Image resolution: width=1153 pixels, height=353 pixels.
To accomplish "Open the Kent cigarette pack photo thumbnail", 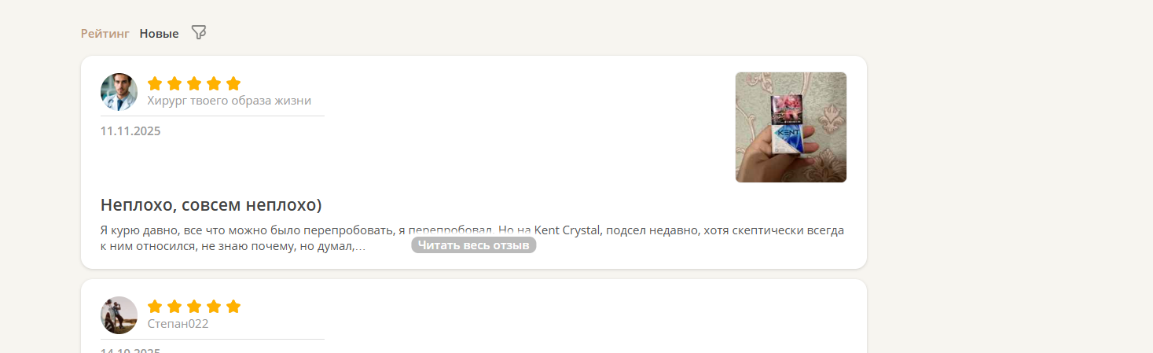I will 791,127.
